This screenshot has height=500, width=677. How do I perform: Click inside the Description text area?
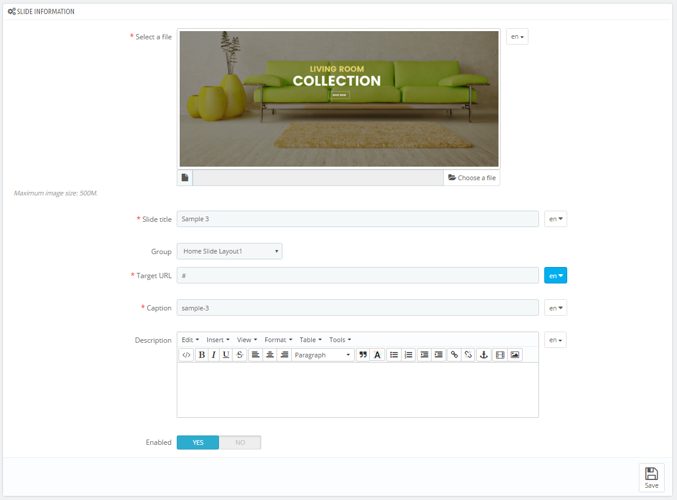pos(358,390)
